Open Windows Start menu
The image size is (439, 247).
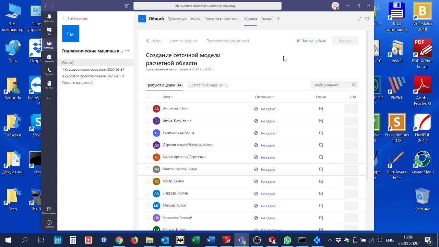coord(8,240)
